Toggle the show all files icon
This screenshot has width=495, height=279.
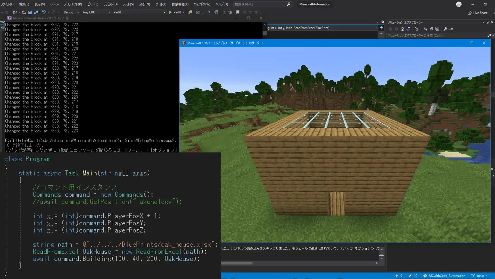pos(437,29)
